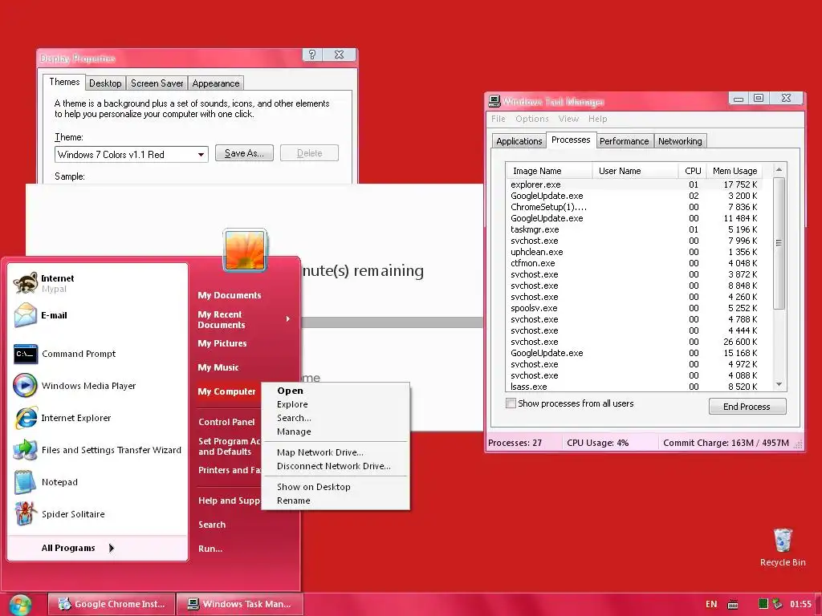Click the user picture flower thumbnail

pos(245,250)
